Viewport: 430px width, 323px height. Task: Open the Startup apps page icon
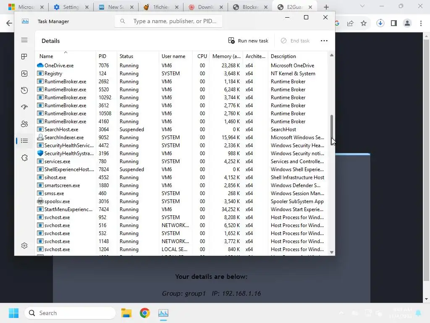point(24,107)
